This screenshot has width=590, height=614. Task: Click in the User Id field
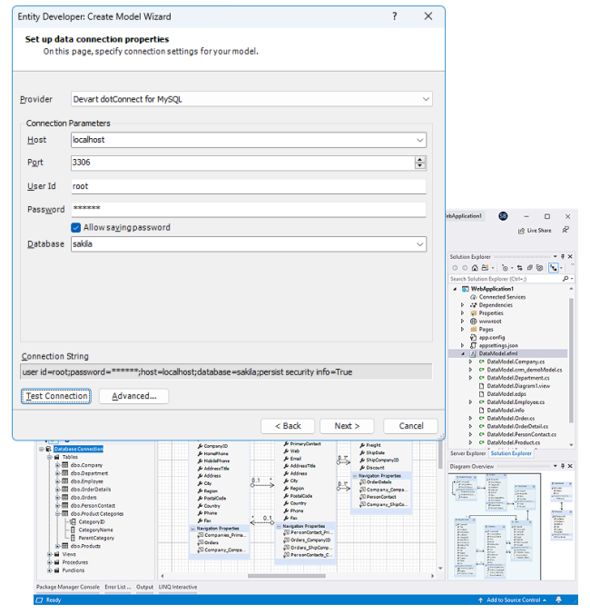249,186
